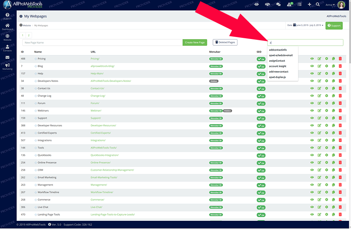Edit the CRM page
The image size is (351, 229).
click(x=319, y=170)
